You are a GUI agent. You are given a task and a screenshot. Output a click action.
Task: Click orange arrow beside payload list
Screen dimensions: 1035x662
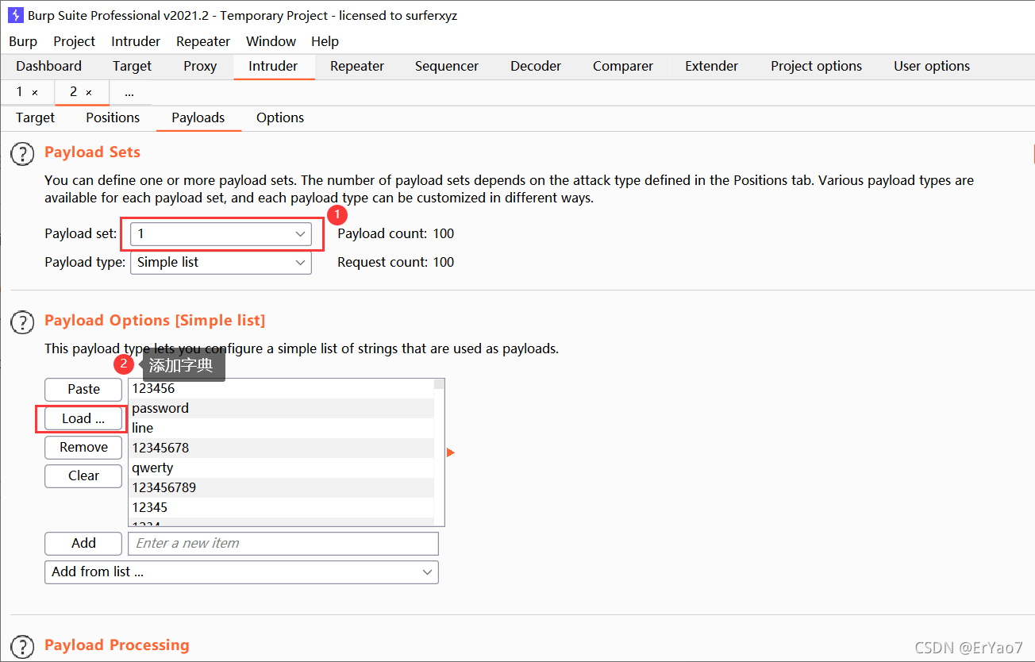click(451, 452)
